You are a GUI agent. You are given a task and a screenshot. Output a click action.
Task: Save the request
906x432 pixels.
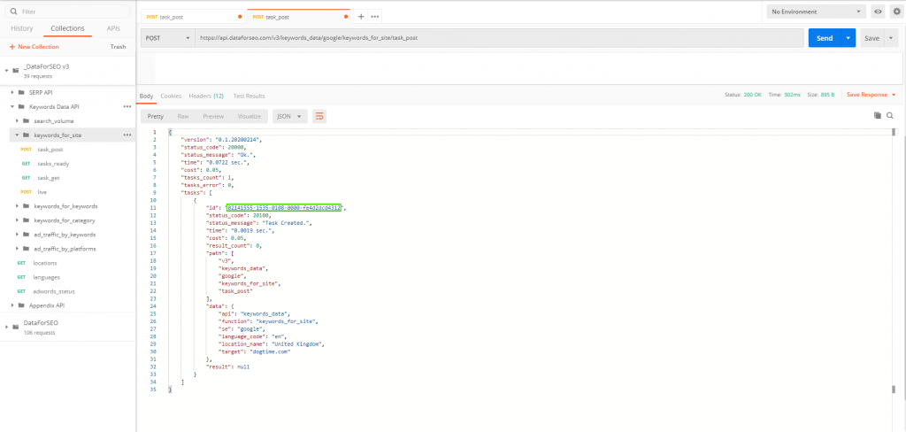coord(871,38)
